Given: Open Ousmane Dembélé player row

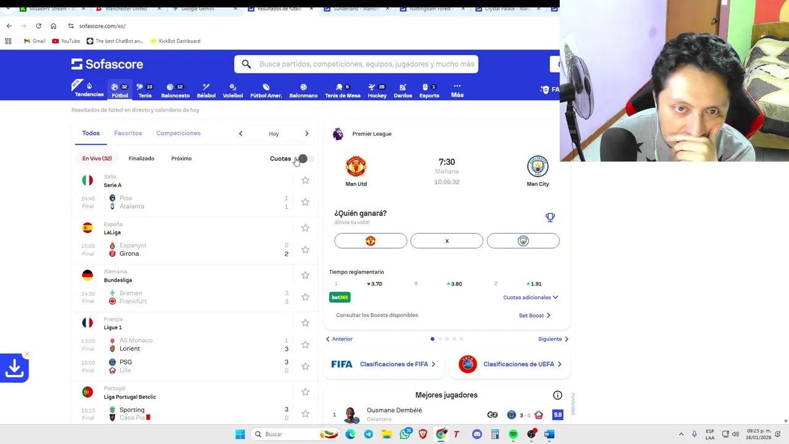Looking at the screenshot, I should [x=446, y=414].
